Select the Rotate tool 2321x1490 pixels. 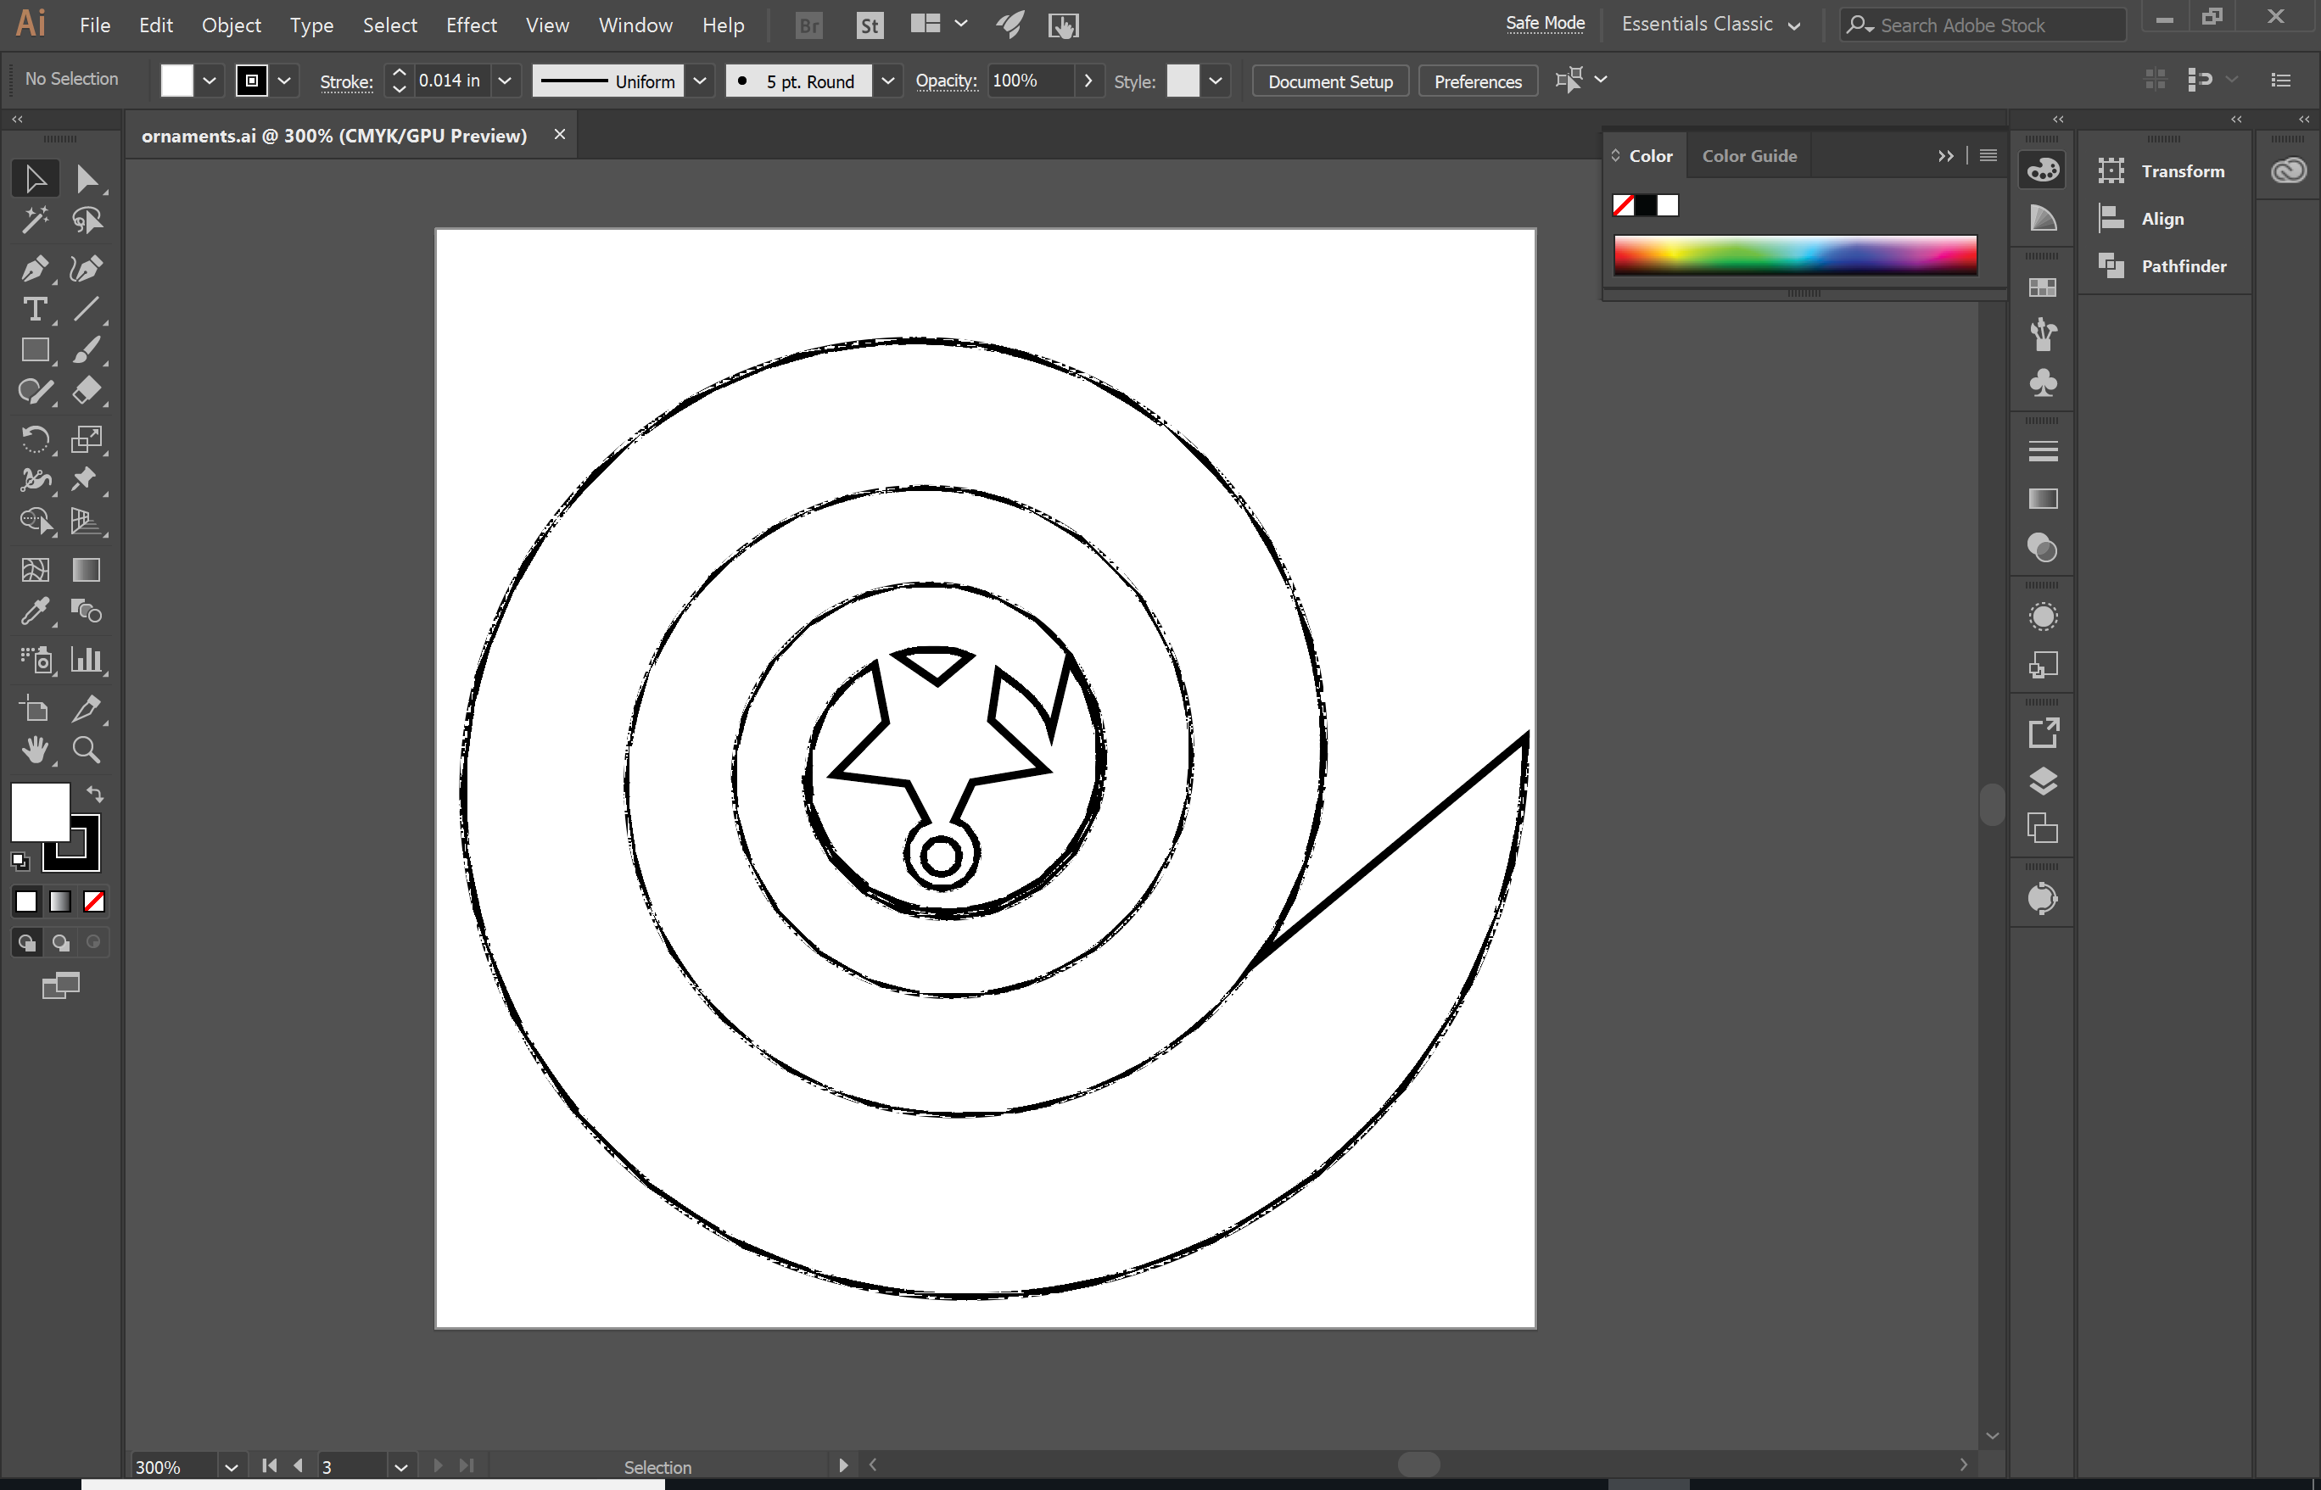click(x=35, y=439)
